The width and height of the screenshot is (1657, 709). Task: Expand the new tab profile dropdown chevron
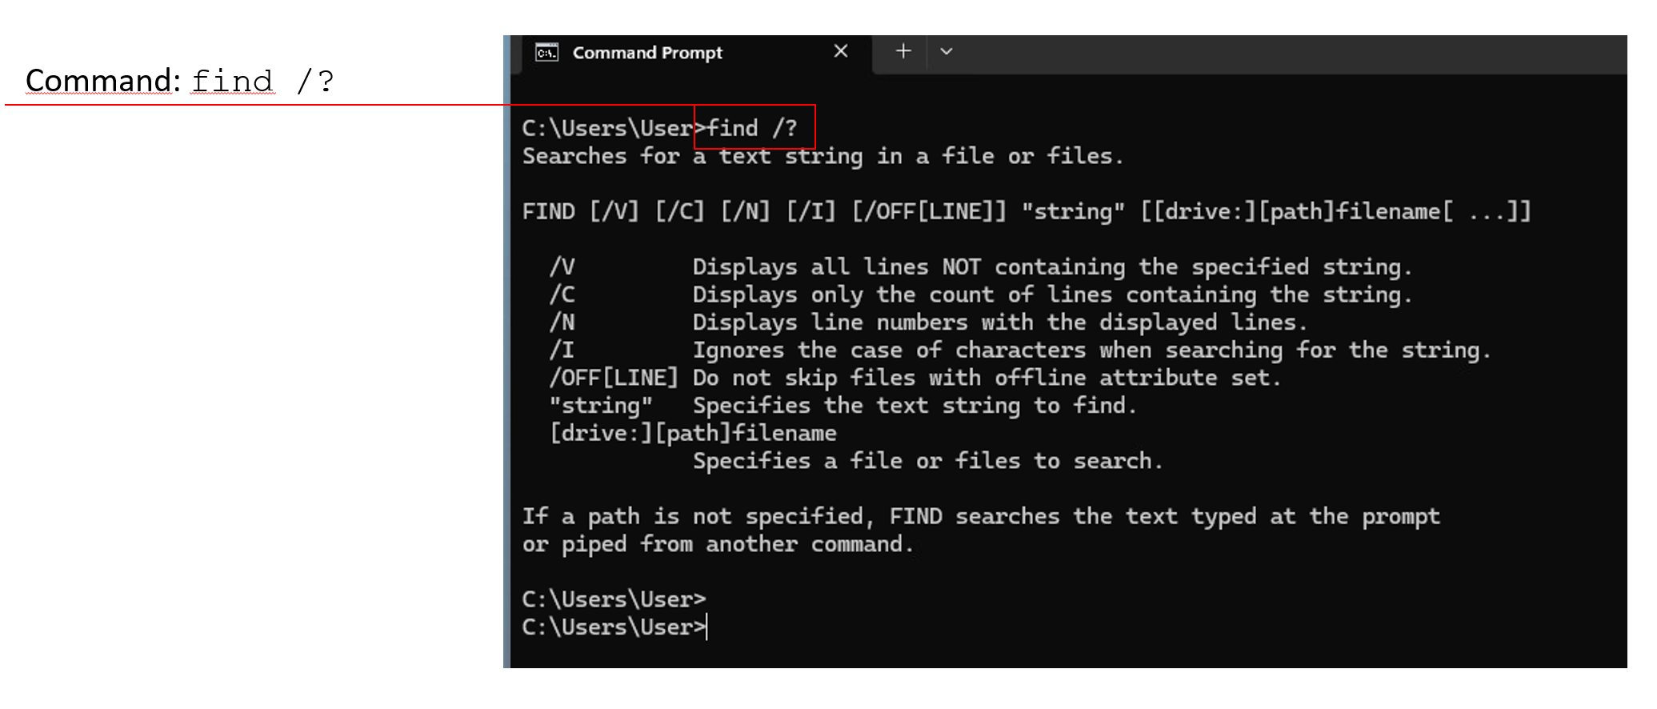946,52
